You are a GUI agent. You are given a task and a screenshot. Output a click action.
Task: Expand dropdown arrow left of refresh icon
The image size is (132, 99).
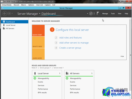(87, 14)
